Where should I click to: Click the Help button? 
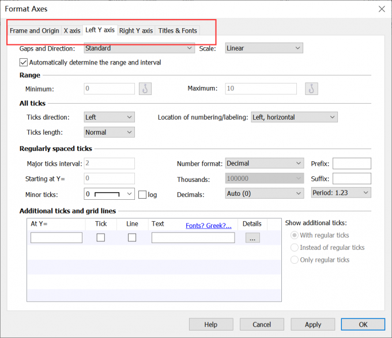211,324
